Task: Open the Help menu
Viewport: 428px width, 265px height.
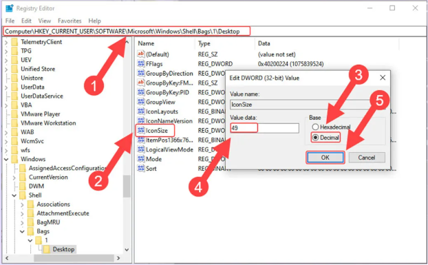Action: point(94,21)
